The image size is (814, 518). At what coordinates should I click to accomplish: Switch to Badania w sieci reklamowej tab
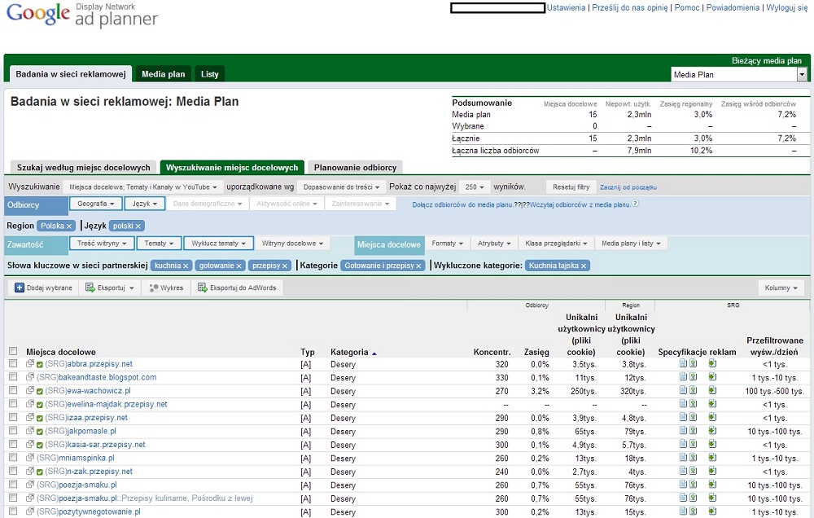[71, 74]
